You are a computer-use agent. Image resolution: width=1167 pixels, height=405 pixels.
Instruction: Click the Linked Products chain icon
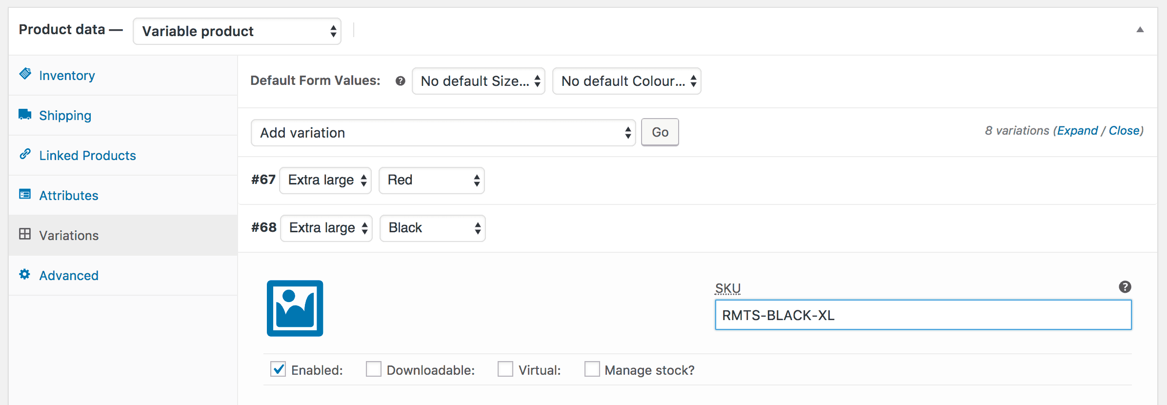pyautogui.click(x=25, y=154)
